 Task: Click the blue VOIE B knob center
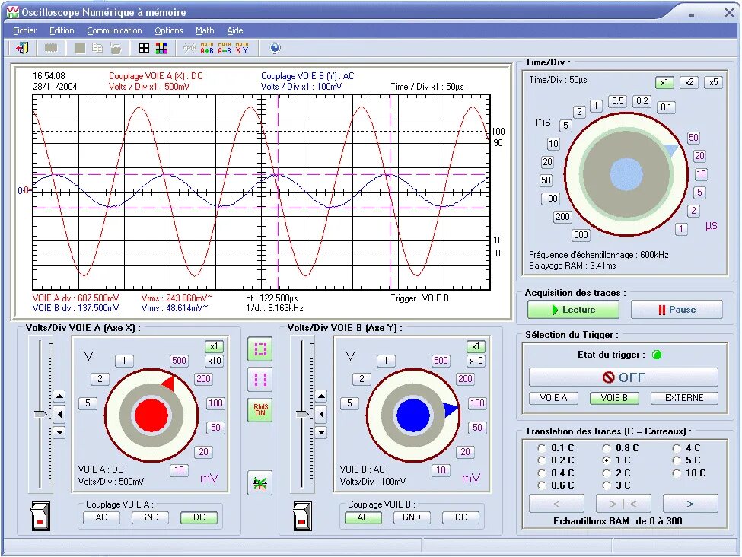(x=413, y=415)
